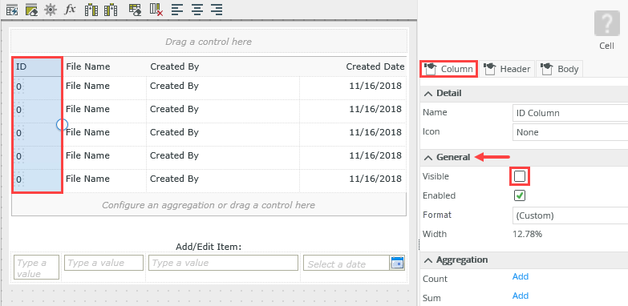Open the calendar date picker icon

coord(397,263)
